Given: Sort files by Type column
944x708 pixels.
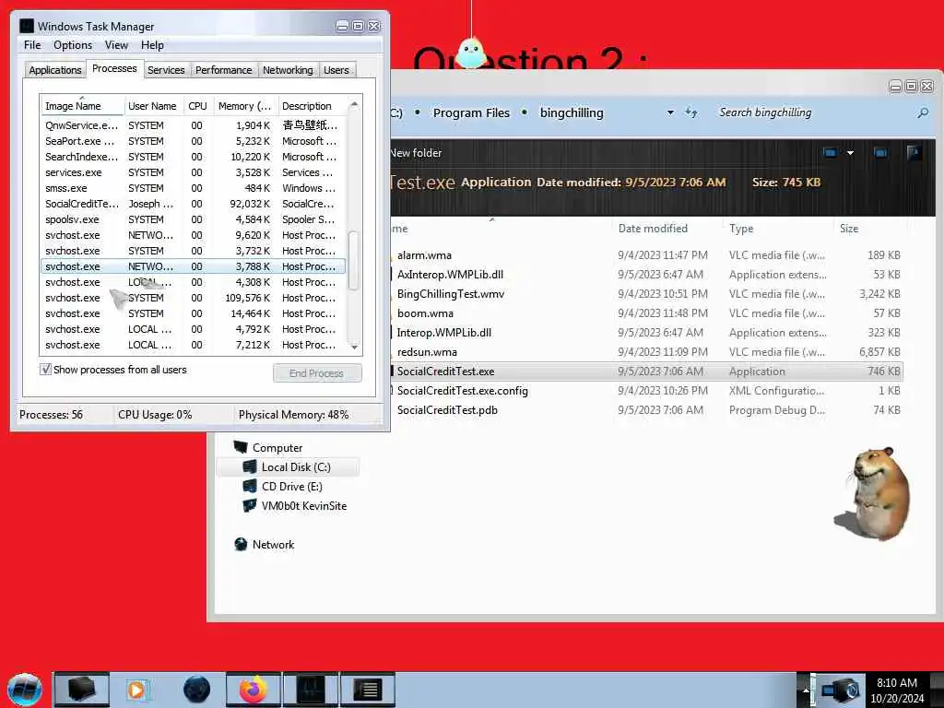Looking at the screenshot, I should pyautogui.click(x=741, y=229).
